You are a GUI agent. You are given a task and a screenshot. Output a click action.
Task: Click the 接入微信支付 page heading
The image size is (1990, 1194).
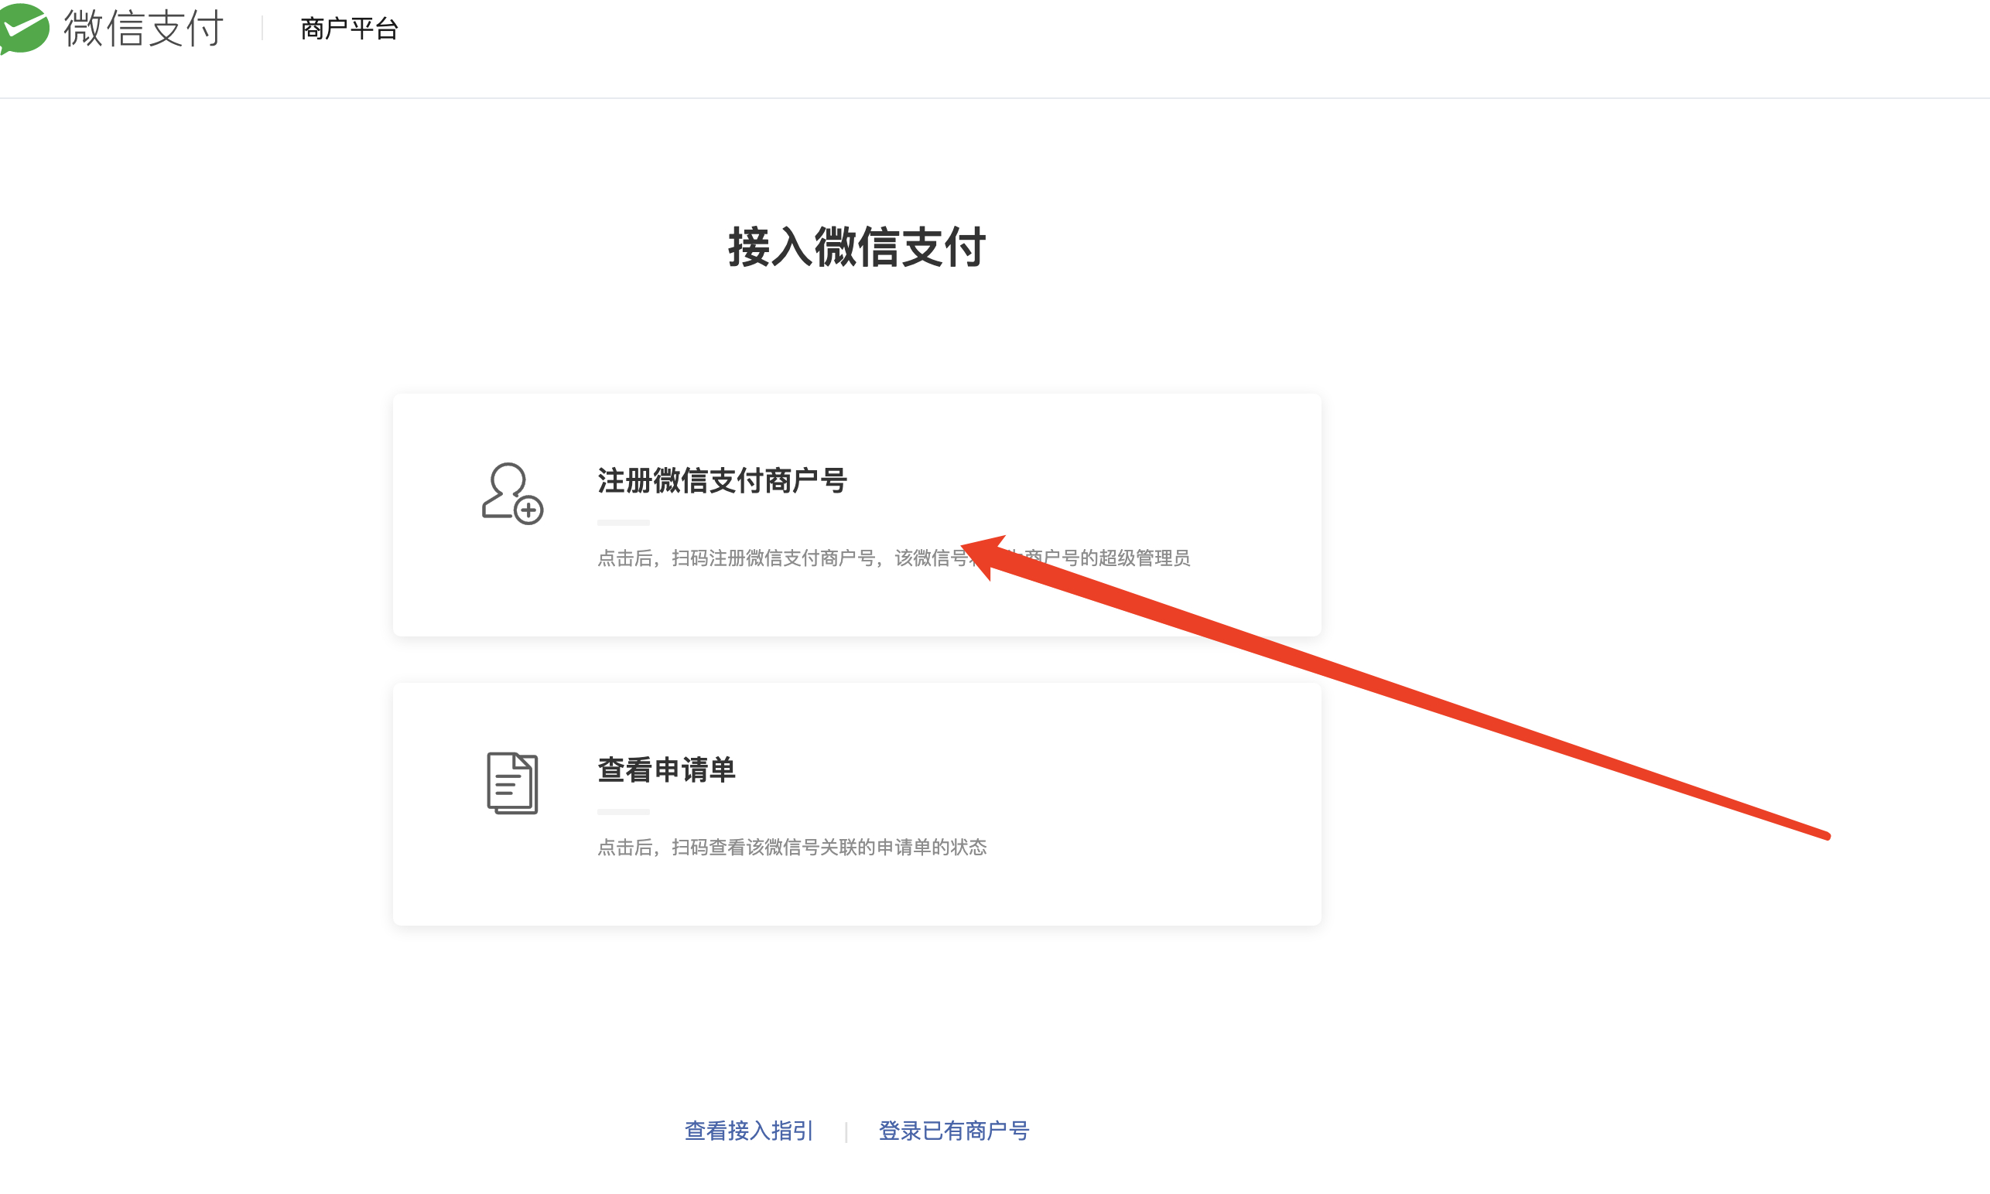click(x=857, y=246)
